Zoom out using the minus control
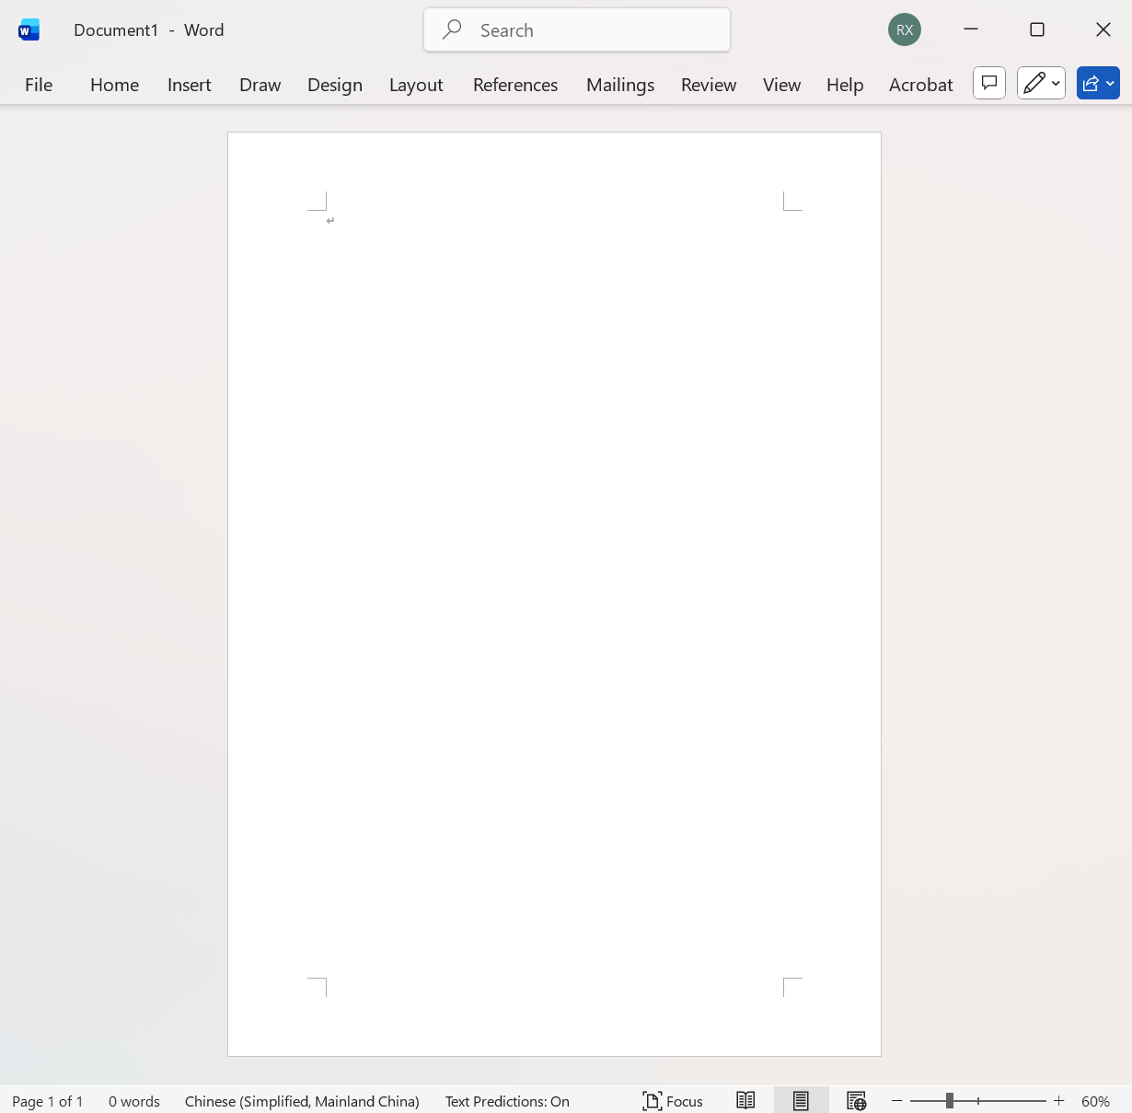Image resolution: width=1132 pixels, height=1113 pixels. click(x=896, y=1100)
